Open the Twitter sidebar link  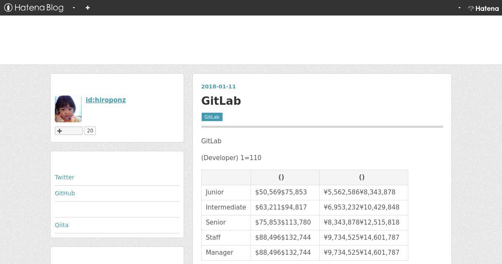[x=64, y=177]
